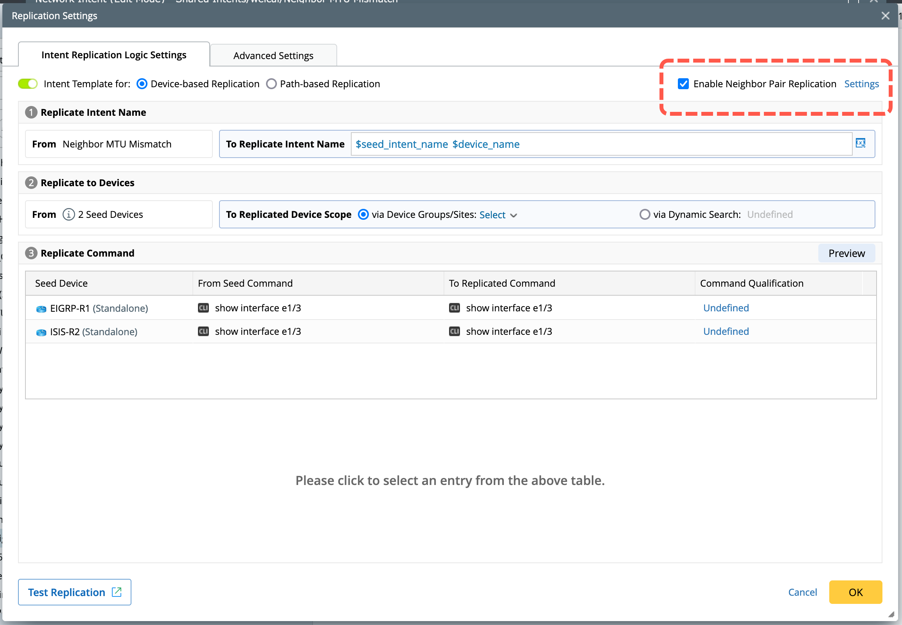Click the Preview button
Screen dimensions: 902x625
(x=846, y=253)
